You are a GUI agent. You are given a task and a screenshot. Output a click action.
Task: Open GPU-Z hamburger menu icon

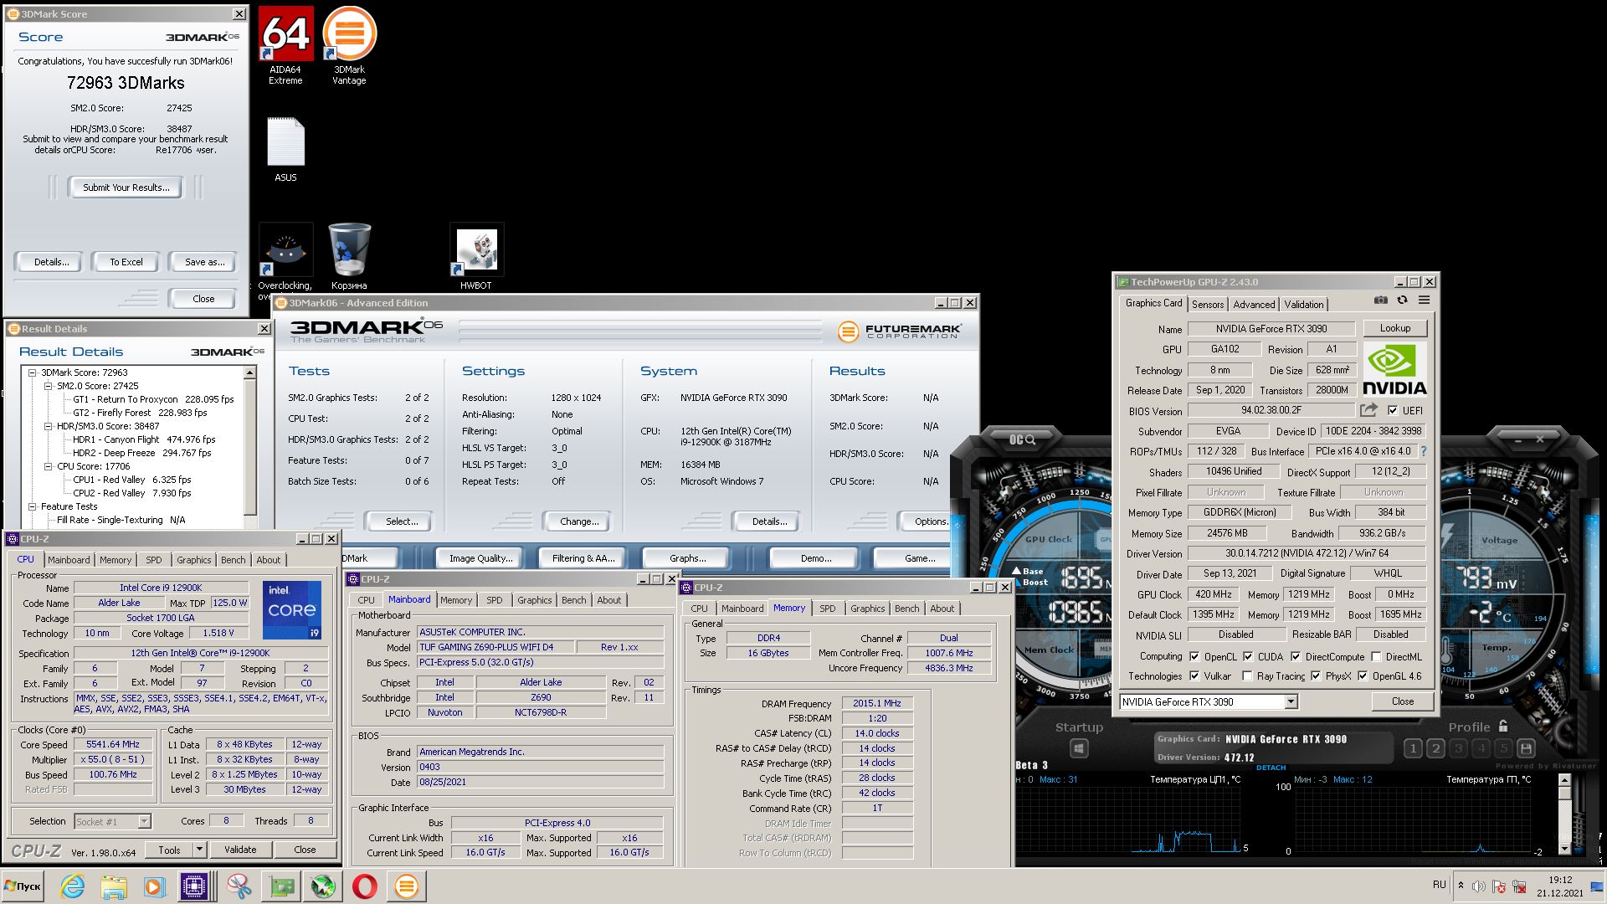pyautogui.click(x=1424, y=300)
